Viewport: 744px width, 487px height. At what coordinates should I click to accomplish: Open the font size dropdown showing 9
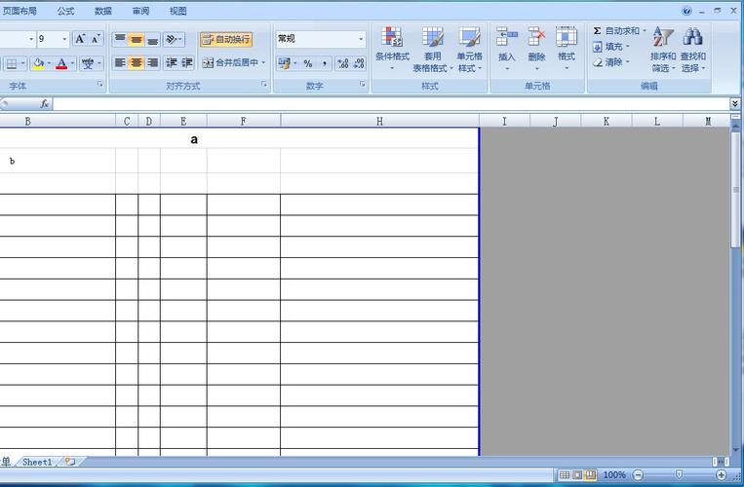click(64, 39)
